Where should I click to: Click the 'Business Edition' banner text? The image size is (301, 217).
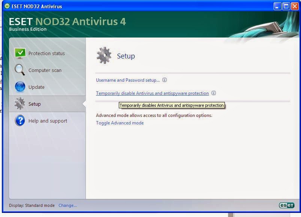[x=28, y=29]
